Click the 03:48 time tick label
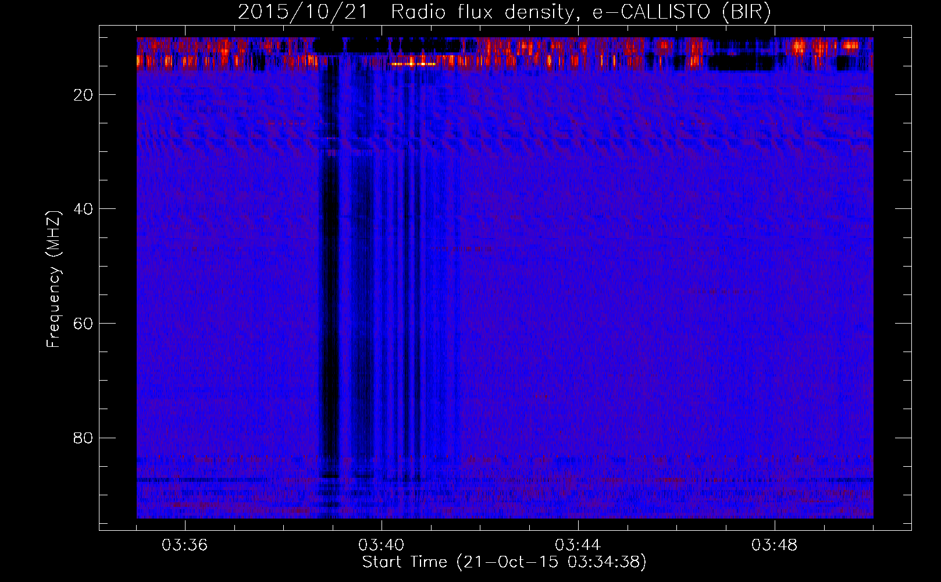This screenshot has width=941, height=582. [775, 545]
